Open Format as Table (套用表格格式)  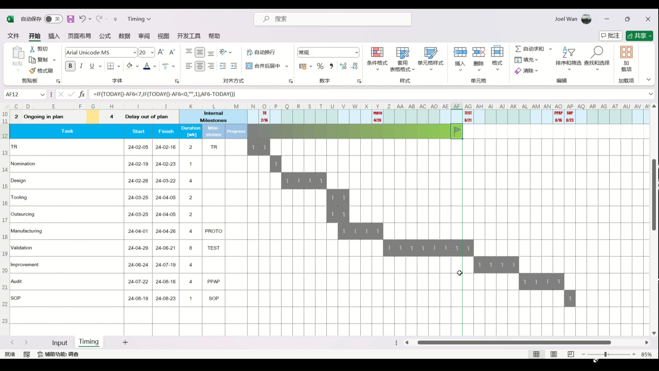[402, 59]
